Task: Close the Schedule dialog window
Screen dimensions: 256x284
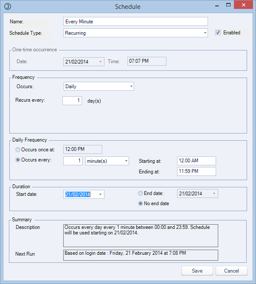Action: (245, 6)
